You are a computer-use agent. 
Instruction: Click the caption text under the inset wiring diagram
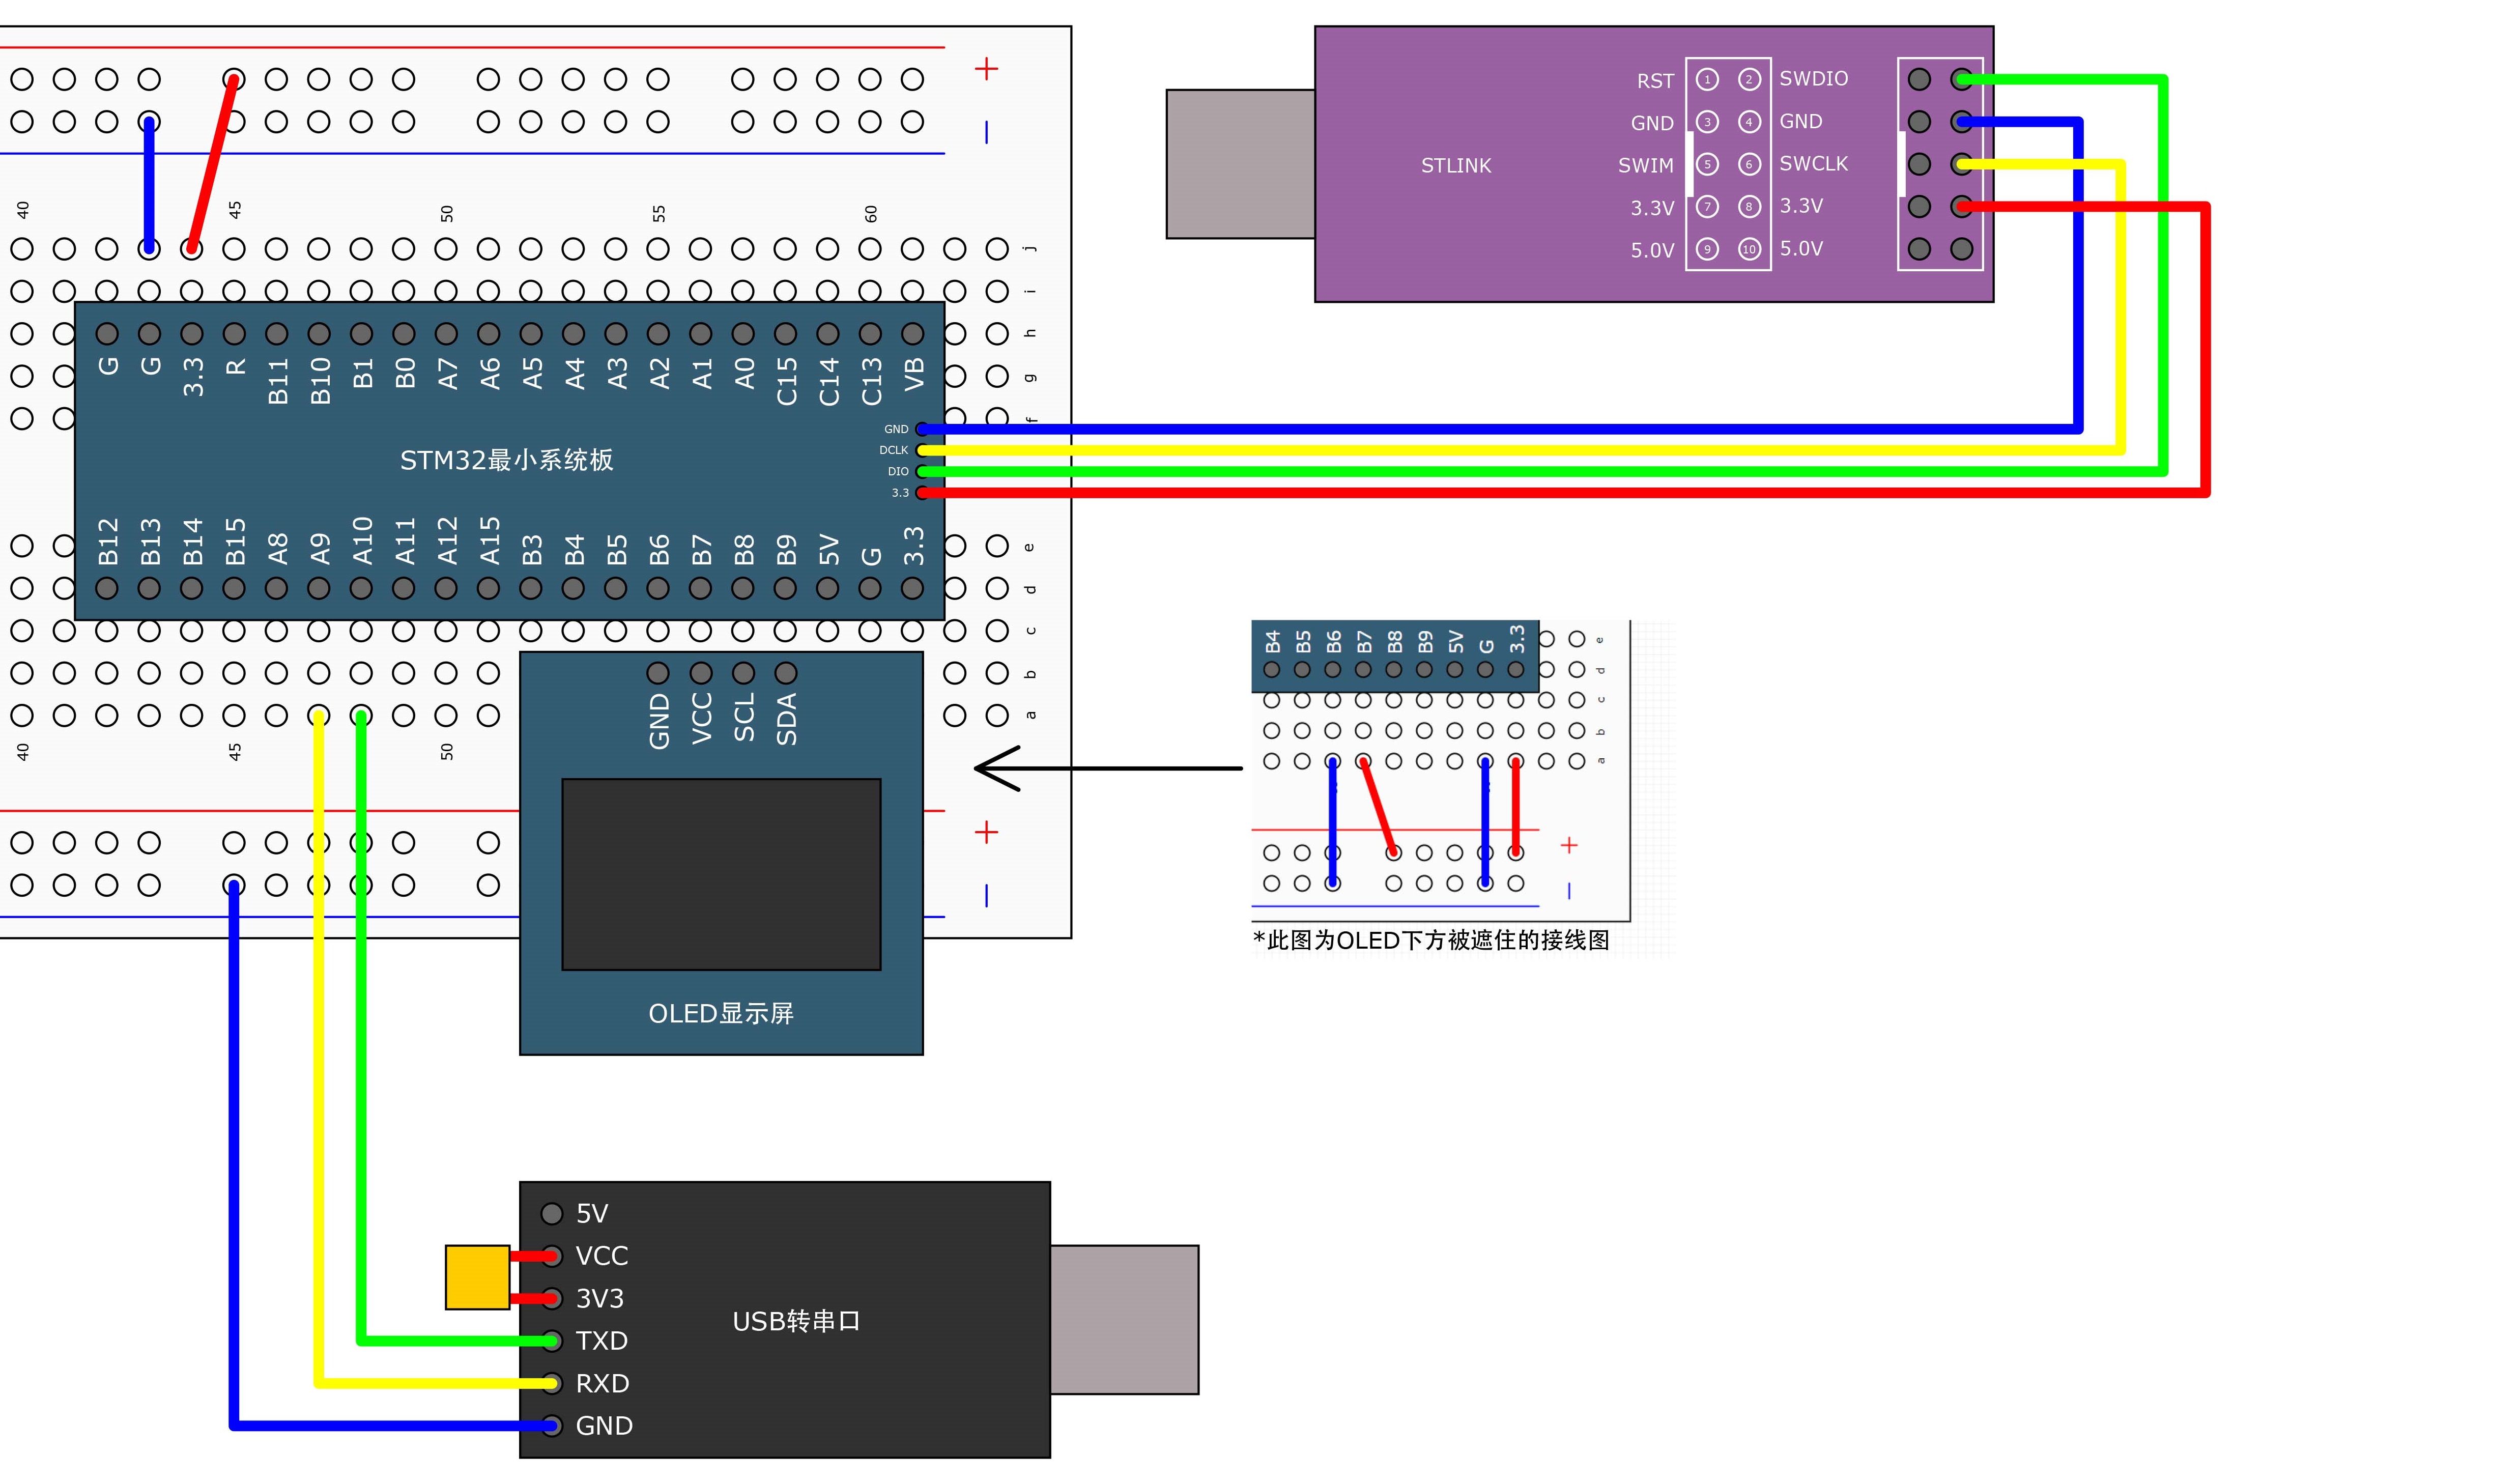pyautogui.click(x=1430, y=940)
